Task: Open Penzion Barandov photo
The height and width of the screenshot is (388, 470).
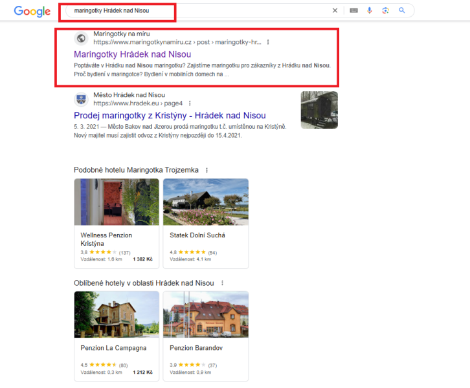Action: click(206, 315)
